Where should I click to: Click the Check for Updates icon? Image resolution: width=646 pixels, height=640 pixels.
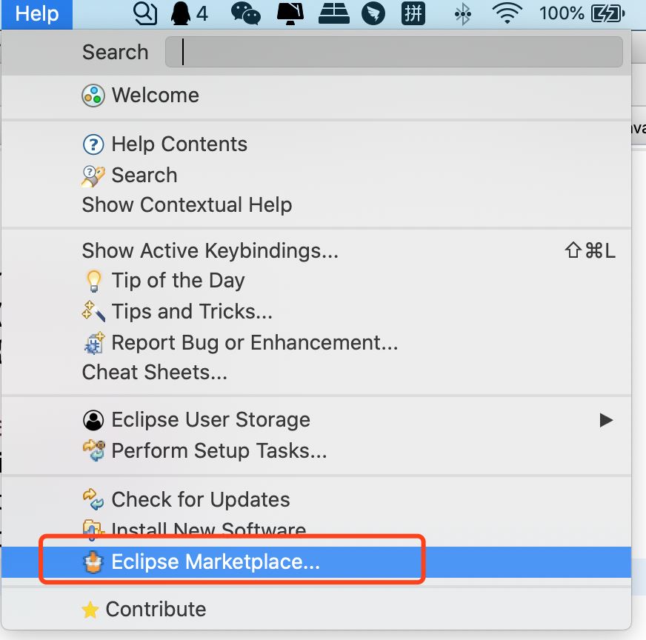94,499
